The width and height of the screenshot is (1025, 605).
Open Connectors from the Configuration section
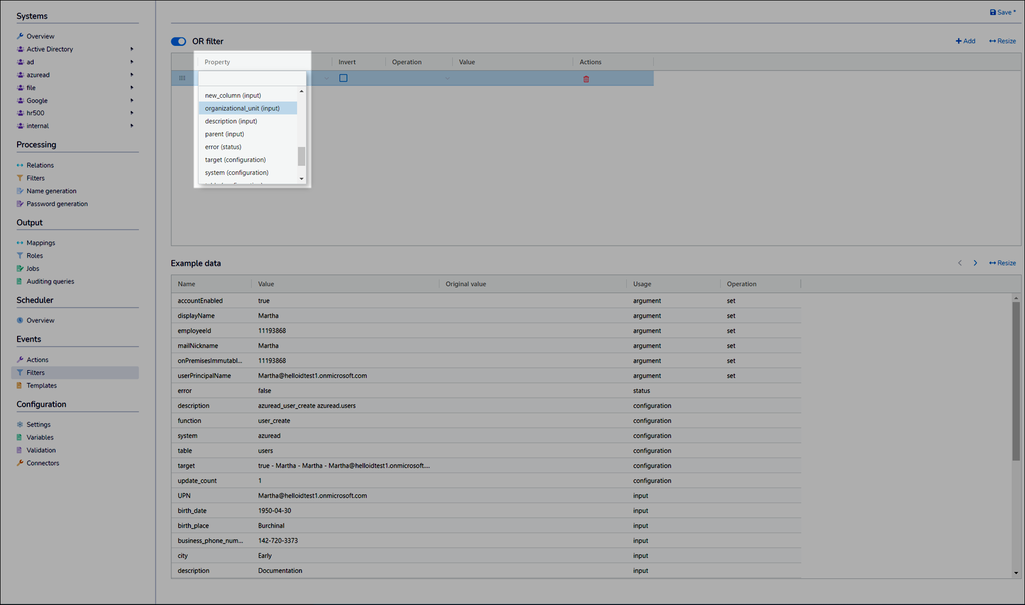(43, 463)
